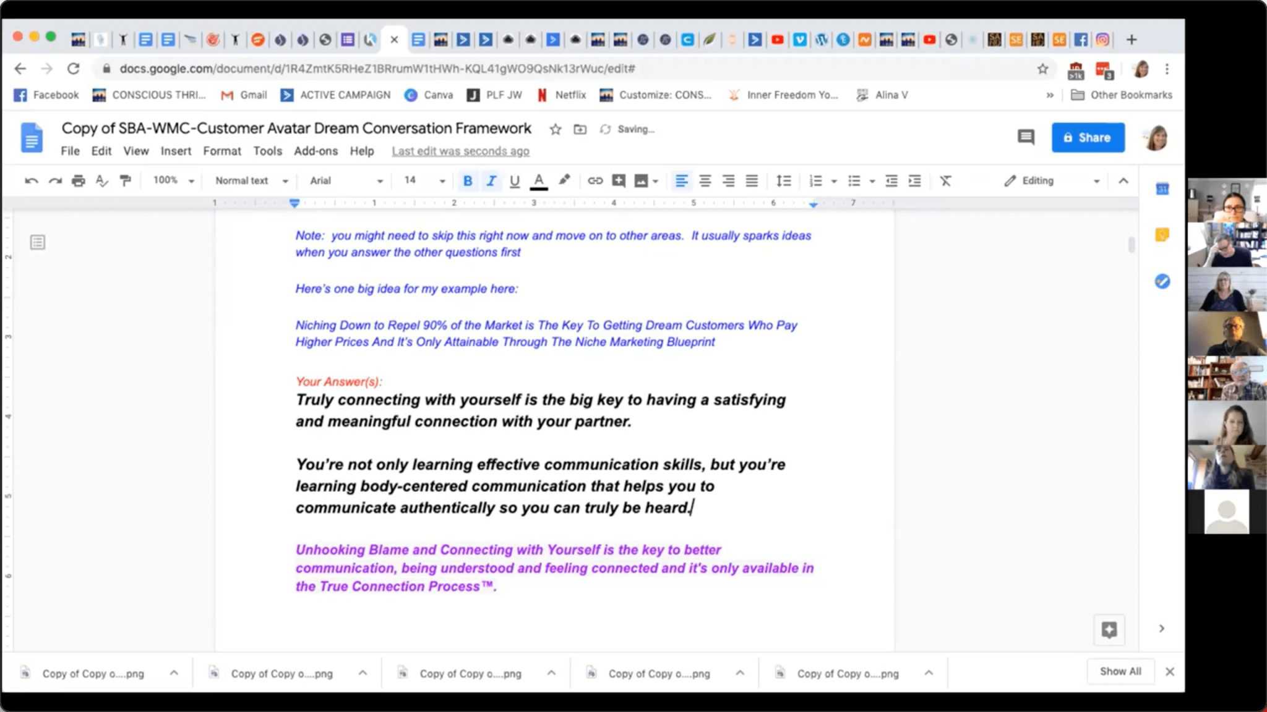This screenshot has height=712, width=1267.
Task: Open the Gmail bookmark
Action: click(244, 95)
